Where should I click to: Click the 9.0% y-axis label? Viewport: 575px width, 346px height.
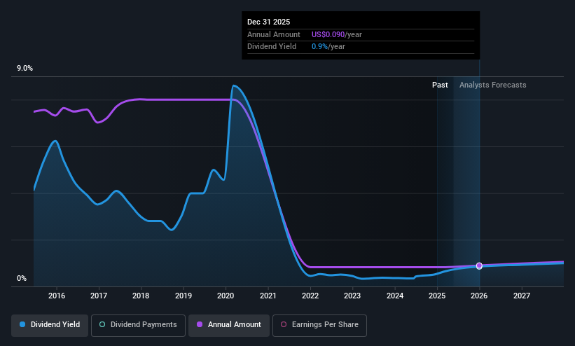[25, 68]
